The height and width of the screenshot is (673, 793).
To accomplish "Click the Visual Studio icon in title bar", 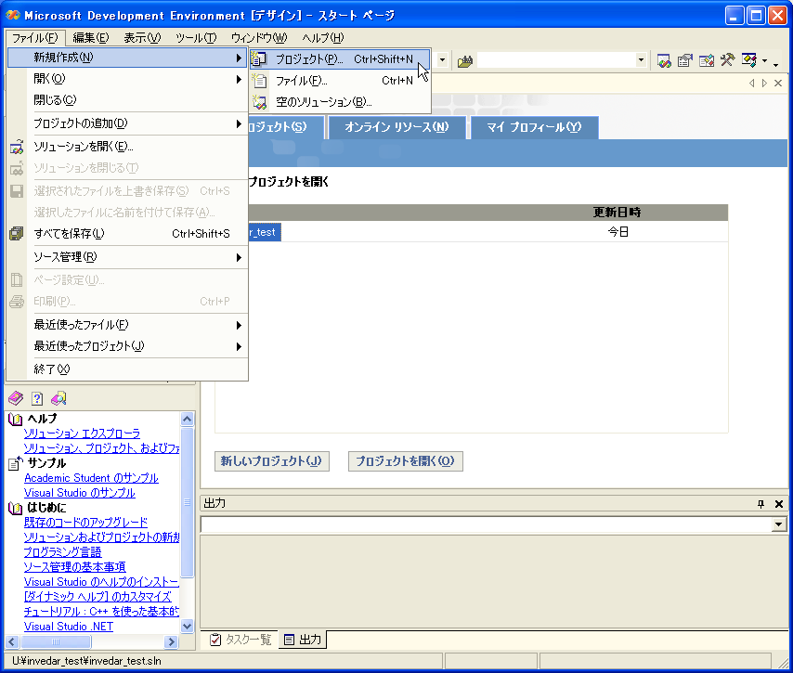I will [13, 15].
